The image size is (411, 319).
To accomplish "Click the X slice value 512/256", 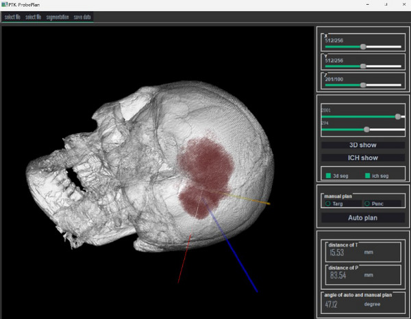I will click(x=334, y=40).
